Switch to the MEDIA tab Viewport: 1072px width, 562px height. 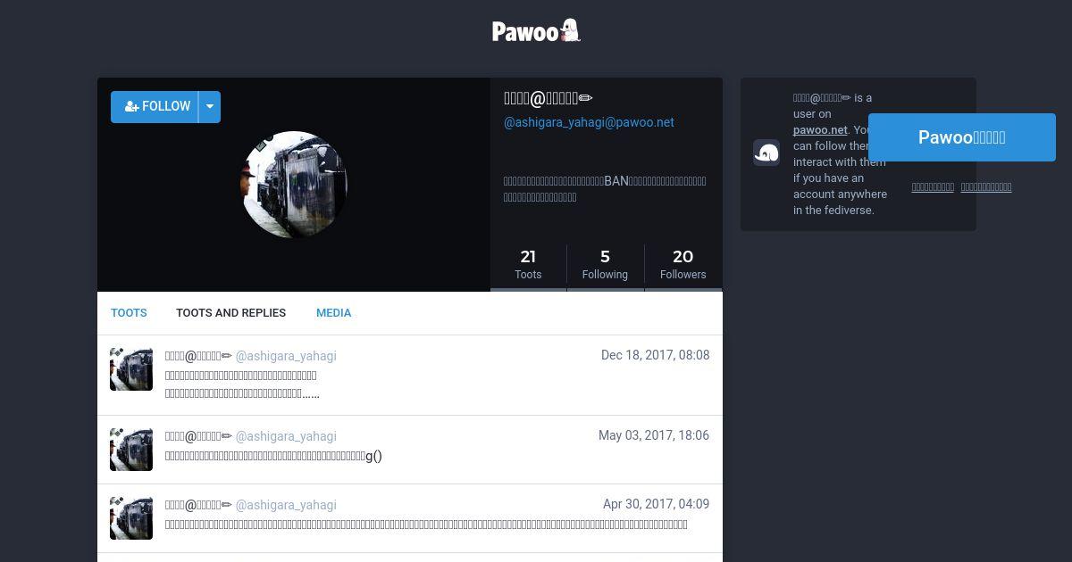coord(333,313)
